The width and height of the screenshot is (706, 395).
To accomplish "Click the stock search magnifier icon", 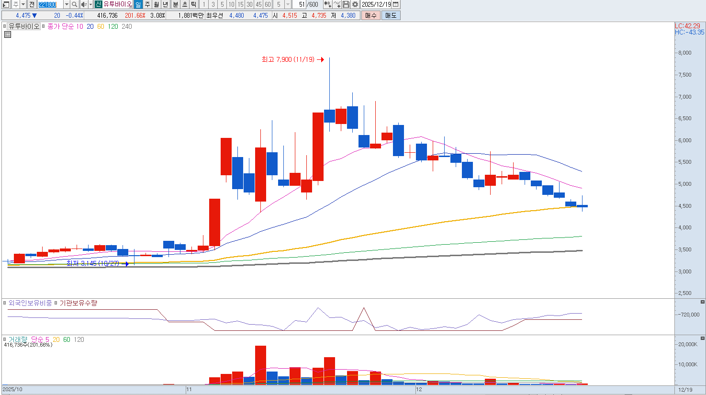I will (75, 4).
